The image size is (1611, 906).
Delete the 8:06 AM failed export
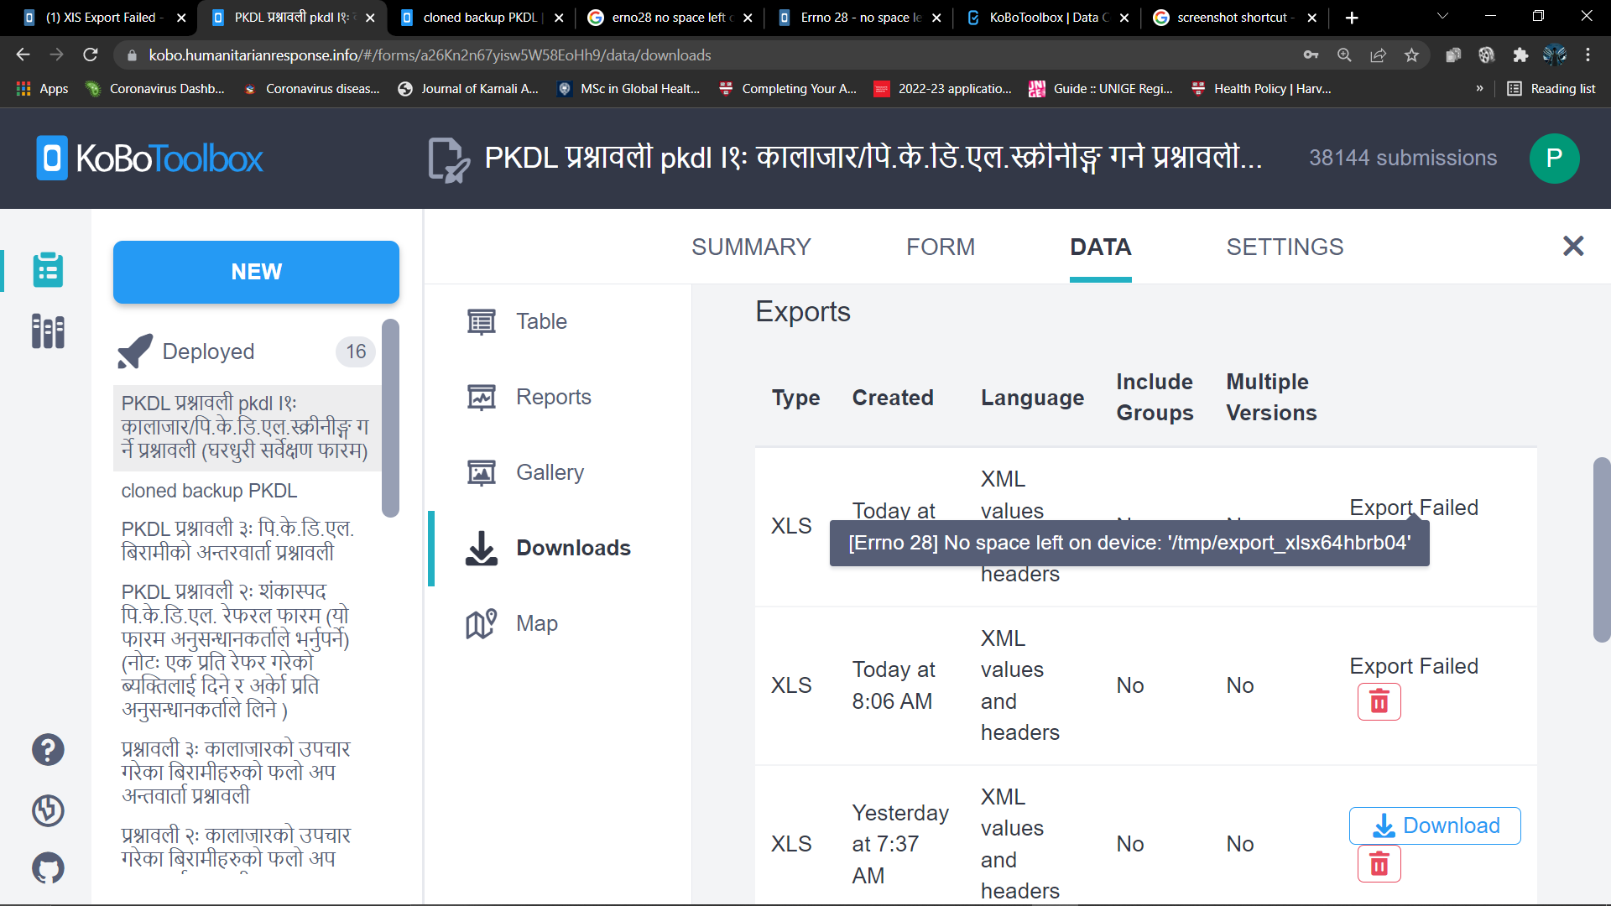click(1379, 702)
